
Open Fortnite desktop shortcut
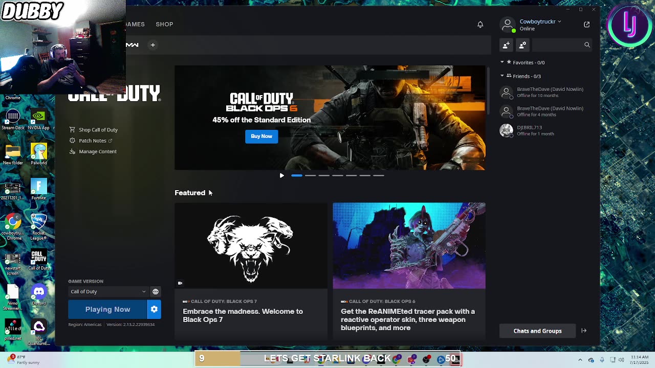(38, 189)
